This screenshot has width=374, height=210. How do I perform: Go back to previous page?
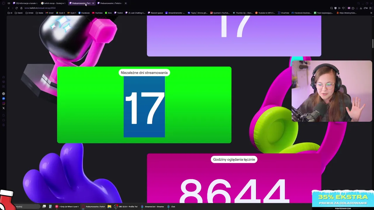click(9, 8)
